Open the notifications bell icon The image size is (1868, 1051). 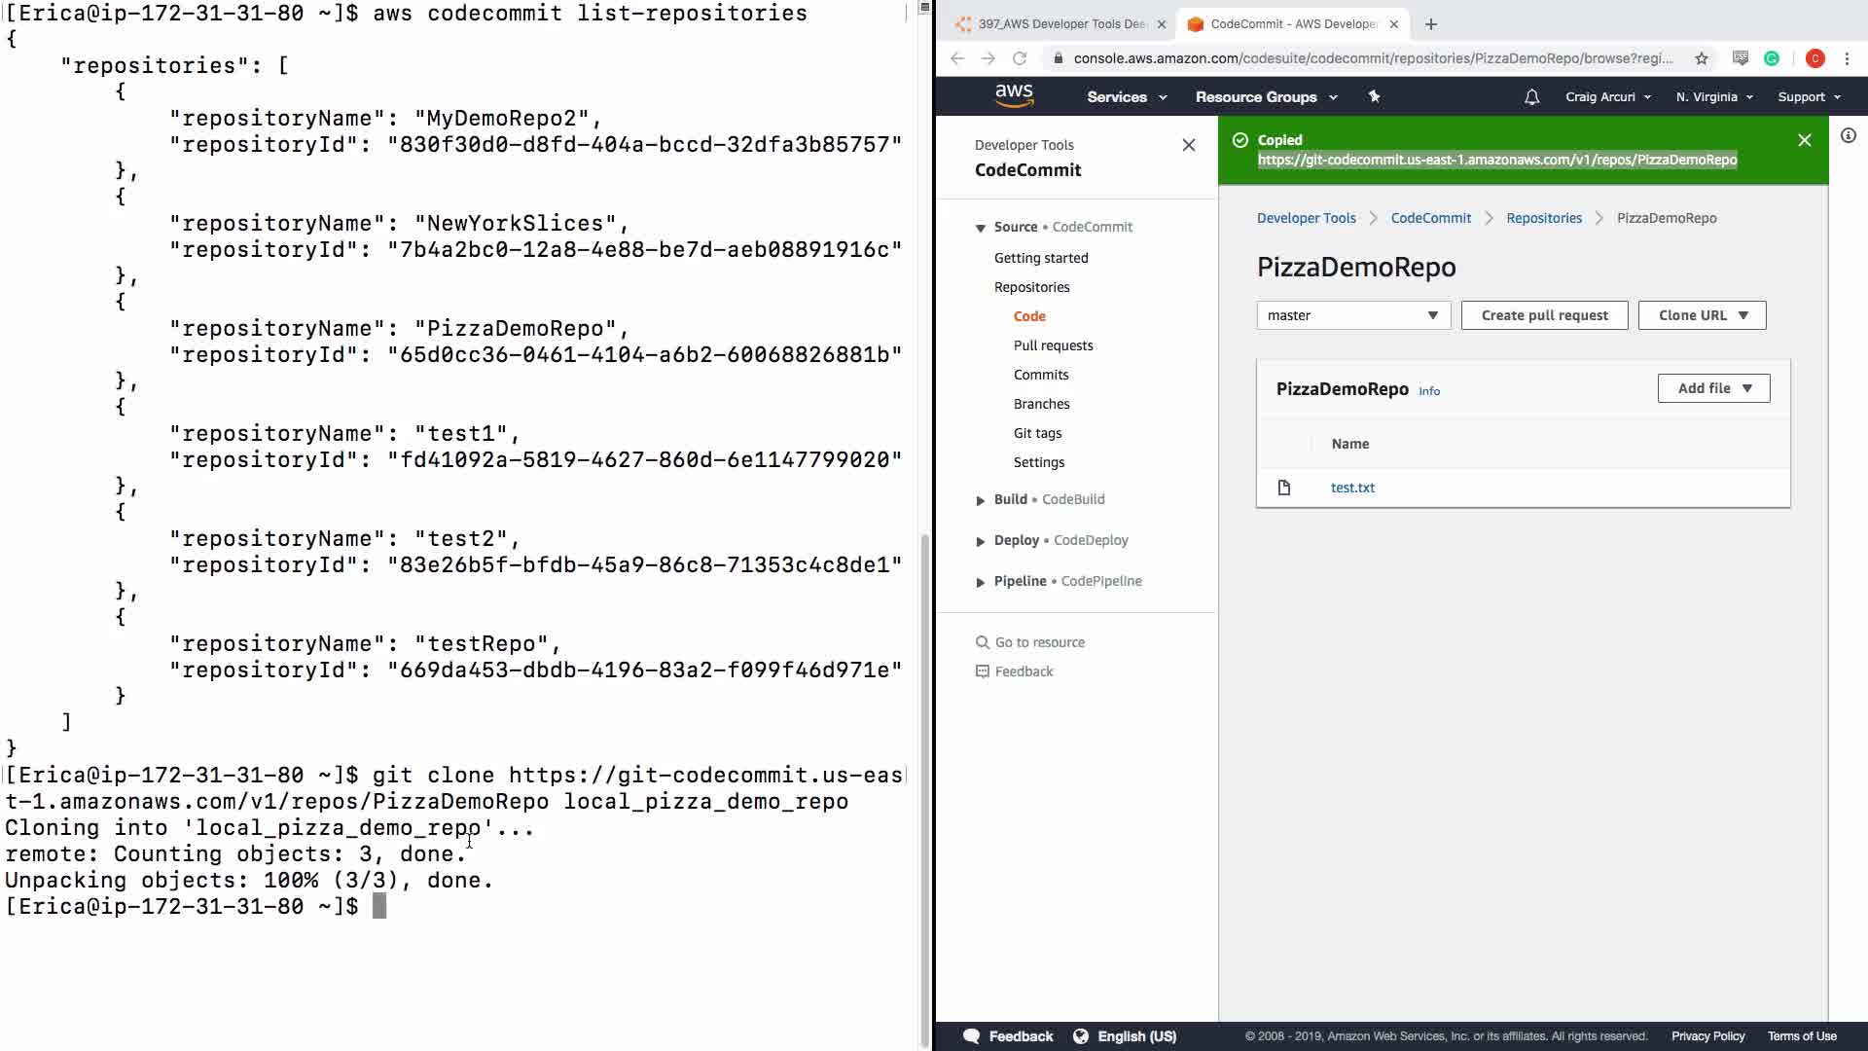click(1531, 97)
